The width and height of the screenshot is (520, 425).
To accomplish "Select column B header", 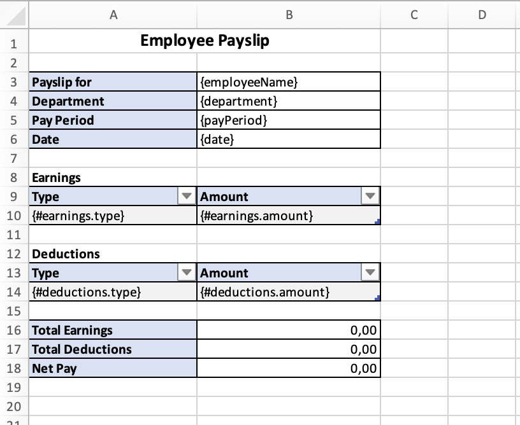I will pyautogui.click(x=289, y=15).
